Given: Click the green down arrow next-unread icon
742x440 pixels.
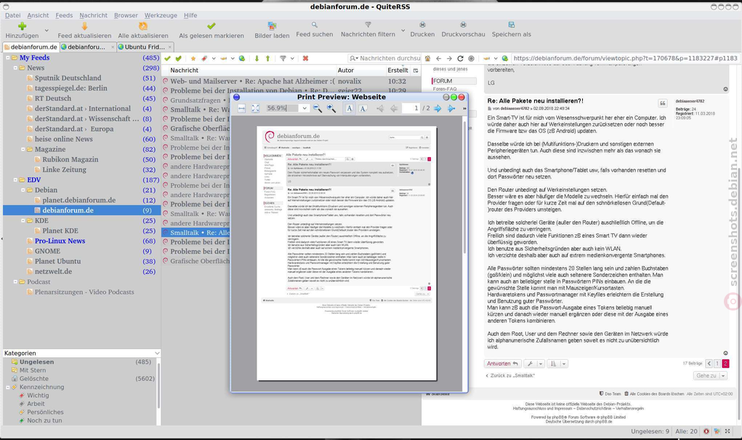Looking at the screenshot, I should (x=257, y=58).
